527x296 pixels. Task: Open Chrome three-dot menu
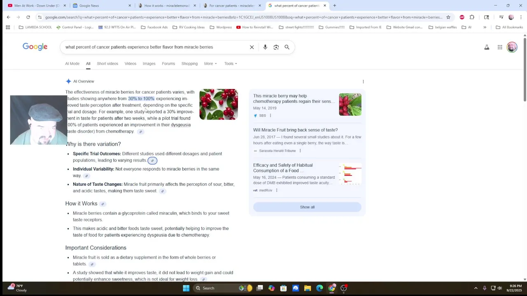(521, 17)
